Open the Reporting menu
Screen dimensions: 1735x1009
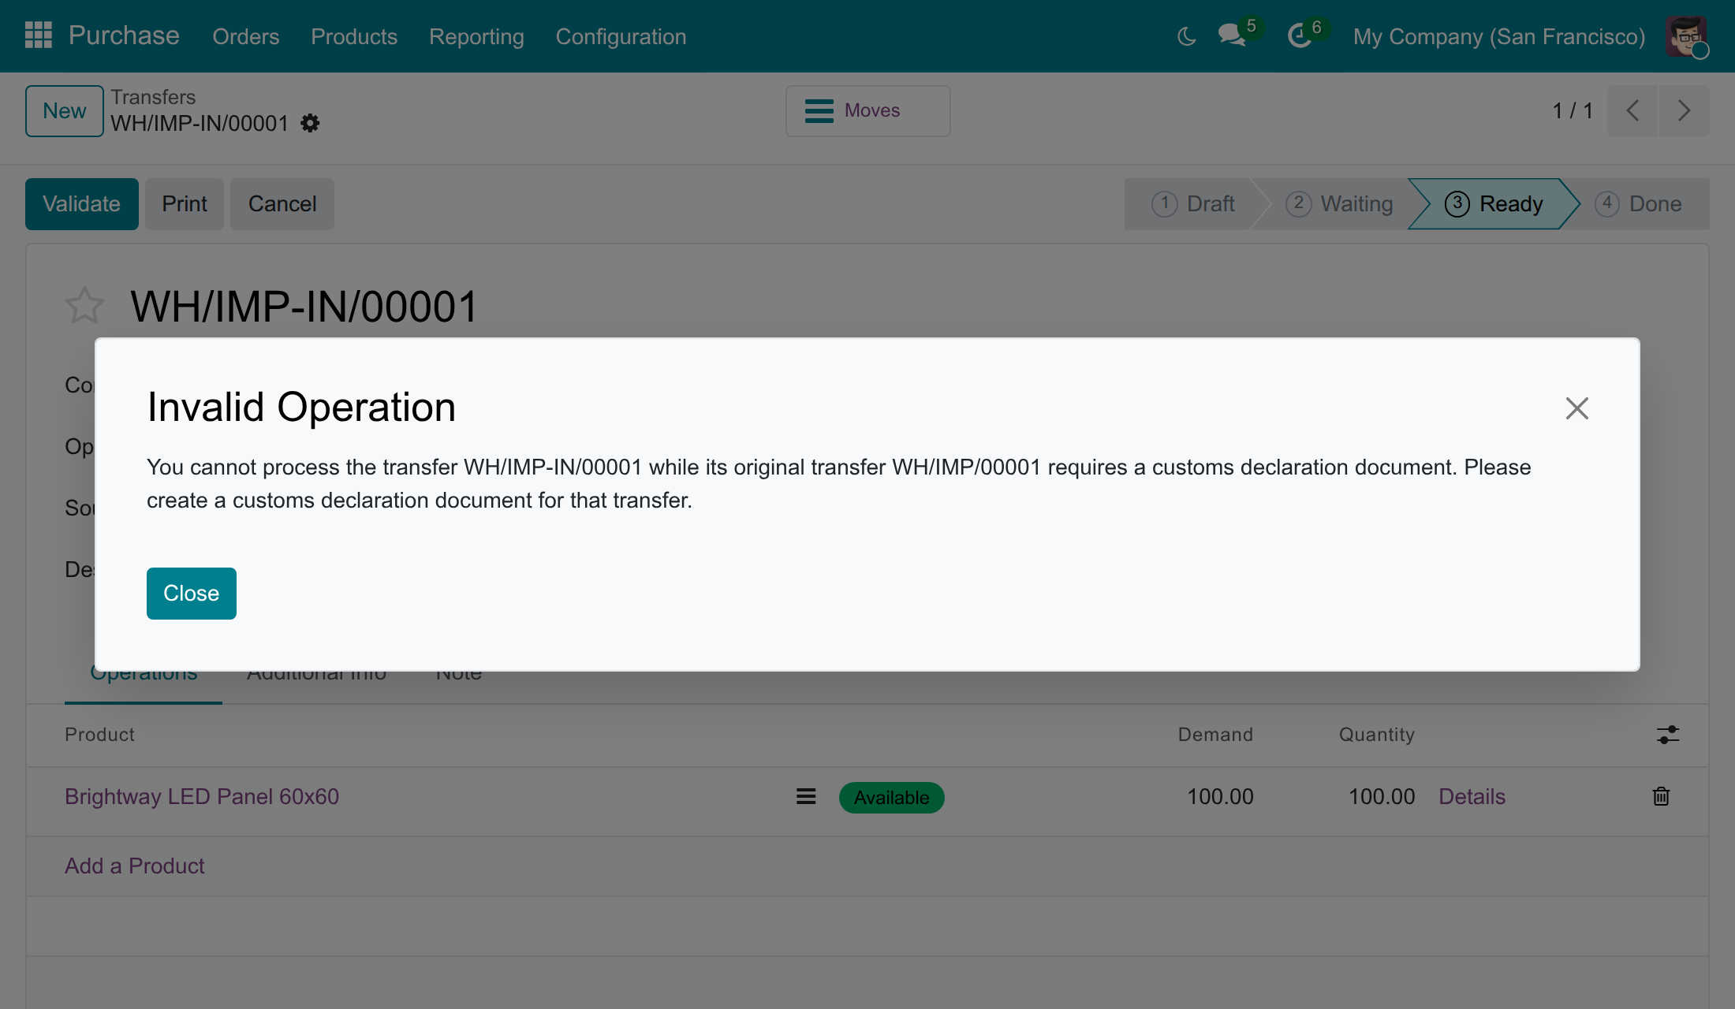point(476,36)
